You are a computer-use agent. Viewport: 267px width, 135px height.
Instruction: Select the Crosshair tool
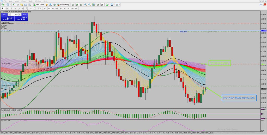[7, 8]
